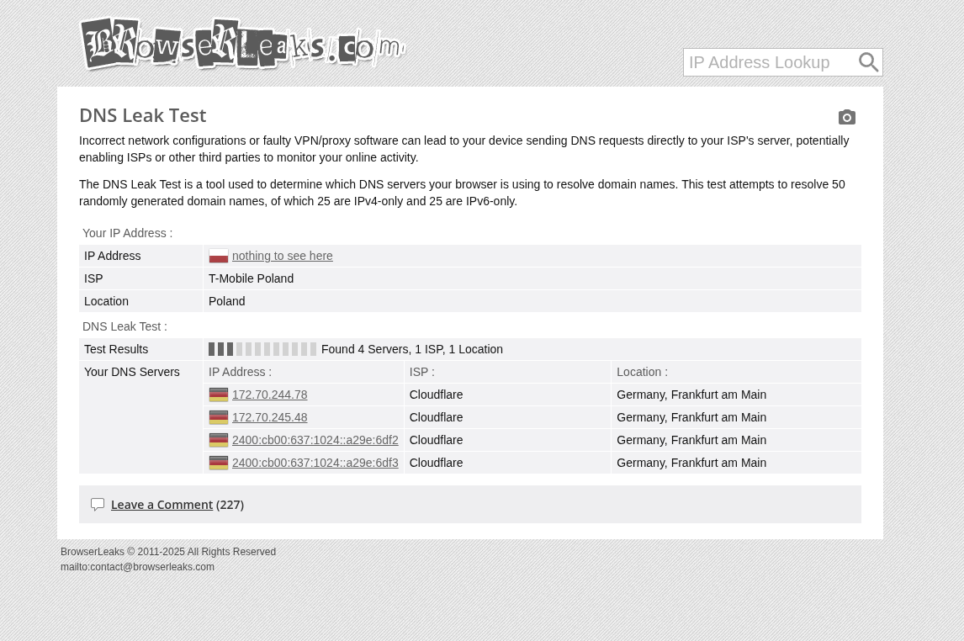
Task: Open the 'nothing to see here' link
Action: tap(282, 256)
